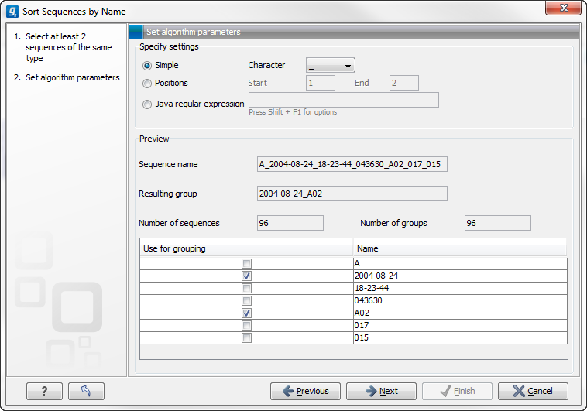Screen dimensions: 587x411
Task: Check the grouping box for A
Action: point(246,263)
